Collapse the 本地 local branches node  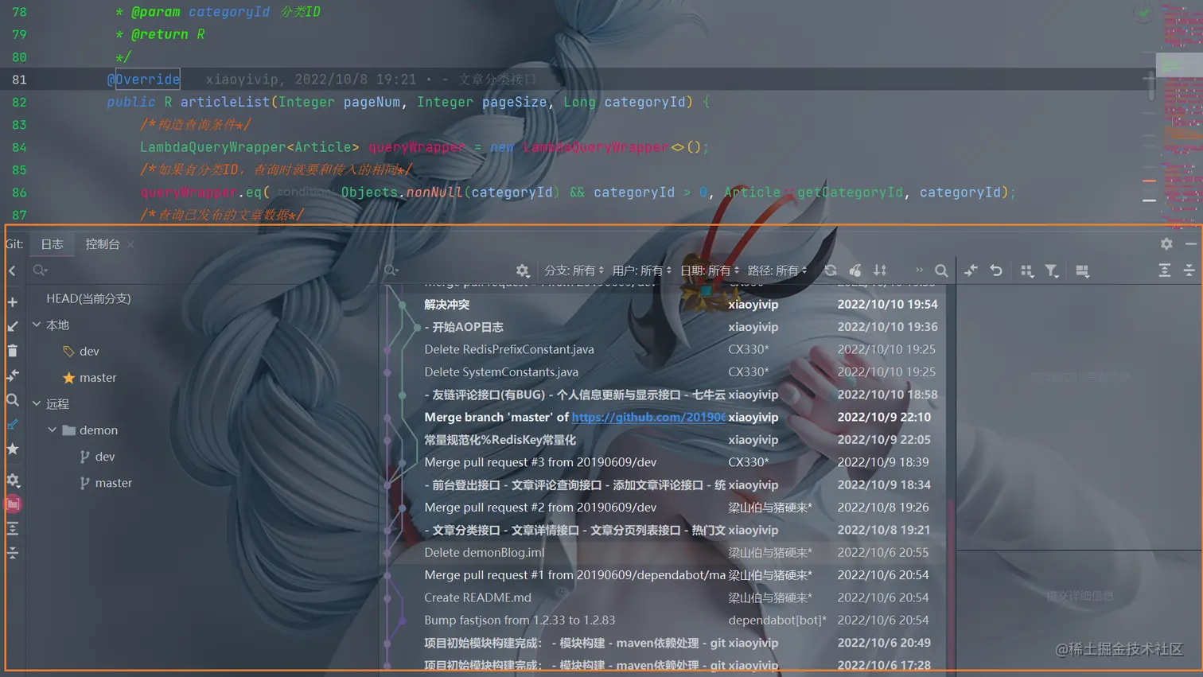(37, 325)
